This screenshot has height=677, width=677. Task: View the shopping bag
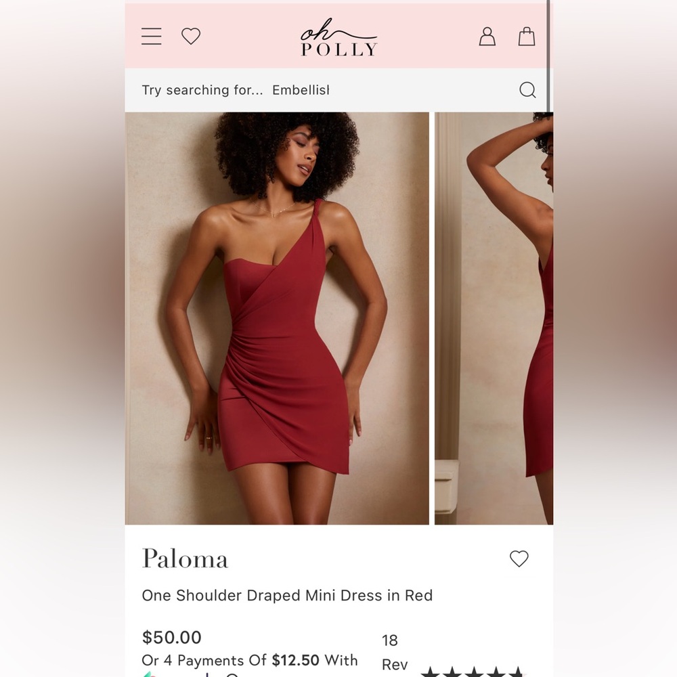[527, 37]
